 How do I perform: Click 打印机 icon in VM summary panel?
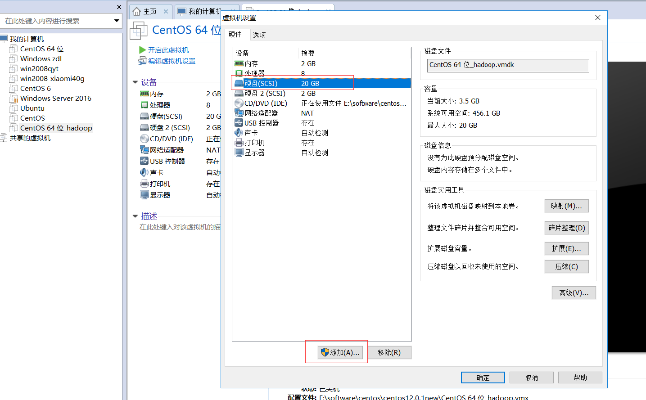point(144,184)
